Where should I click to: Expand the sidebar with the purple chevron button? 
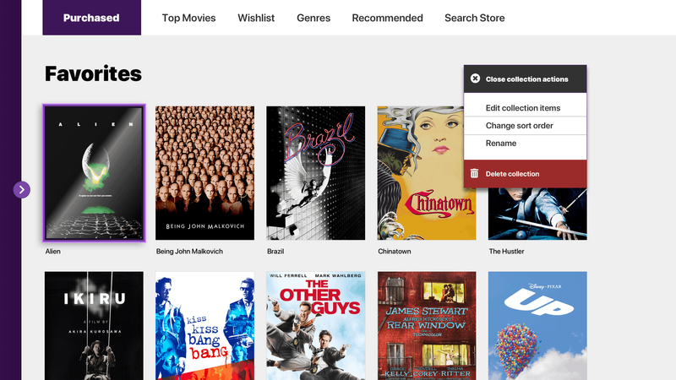tap(22, 189)
